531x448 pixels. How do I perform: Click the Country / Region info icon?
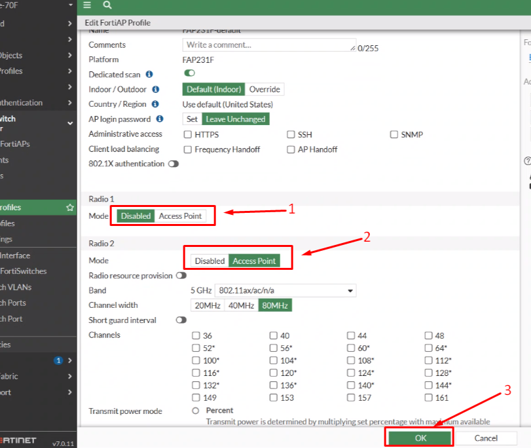pyautogui.click(x=155, y=104)
